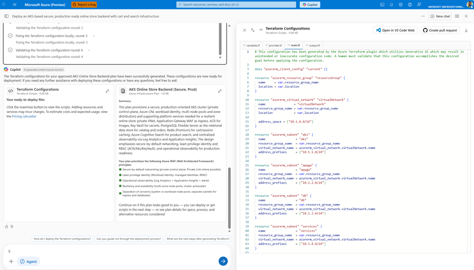474x270 pixels.
Task: Click the Terraform Configurations card code icon
Action: tap(10, 91)
